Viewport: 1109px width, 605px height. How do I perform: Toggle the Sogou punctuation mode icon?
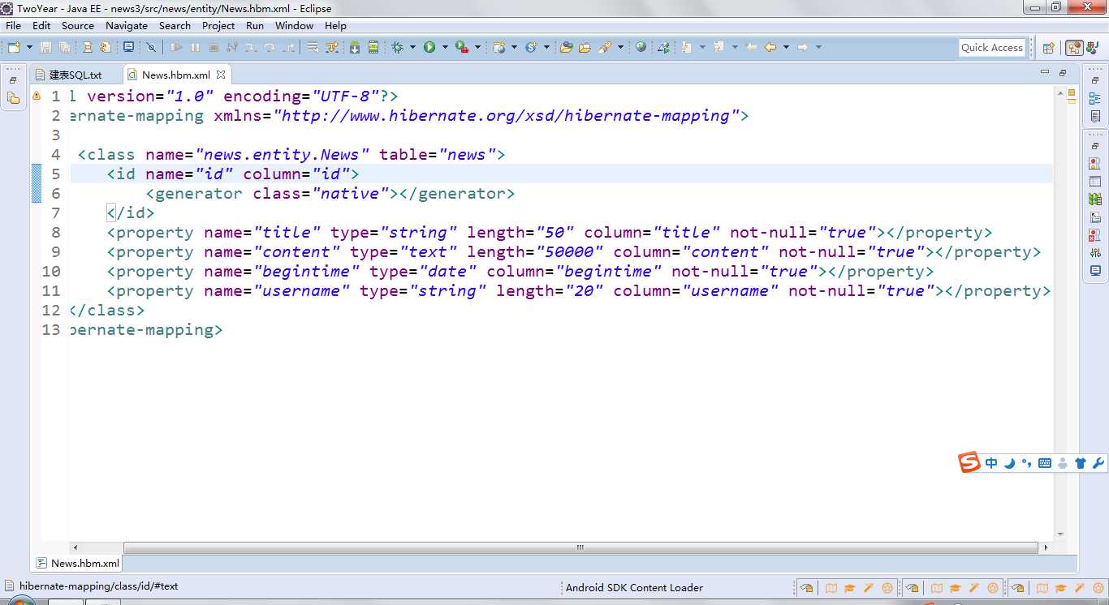pos(1027,463)
